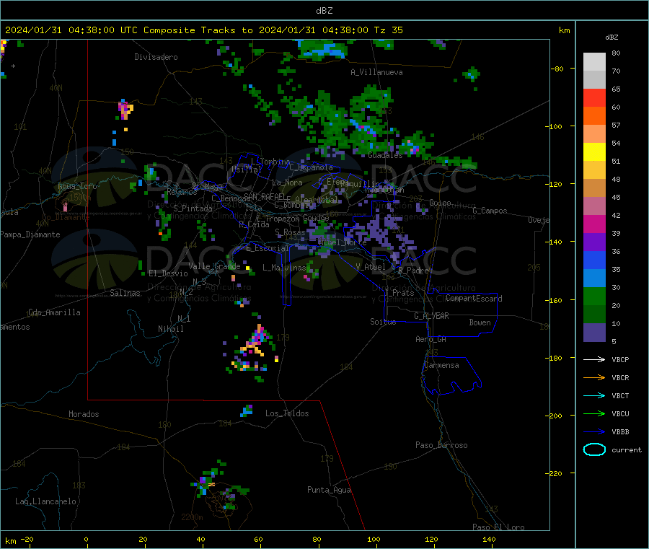This screenshot has width=649, height=549.
Task: Select the yellow 54 dBZ color swatch
Action: pyautogui.click(x=594, y=152)
